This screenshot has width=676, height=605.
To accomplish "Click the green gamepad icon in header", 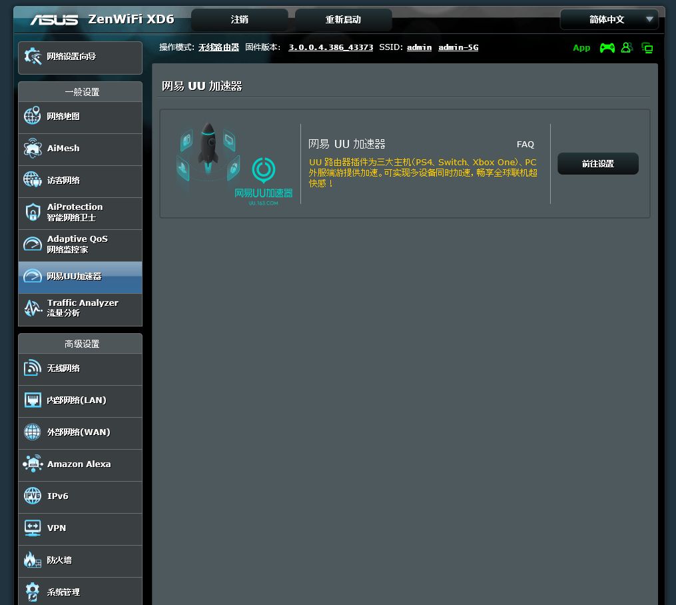I will tap(607, 48).
